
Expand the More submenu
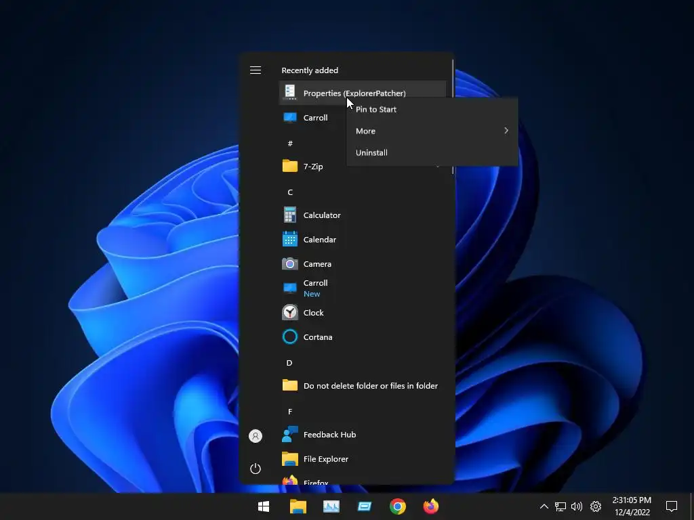(x=432, y=131)
